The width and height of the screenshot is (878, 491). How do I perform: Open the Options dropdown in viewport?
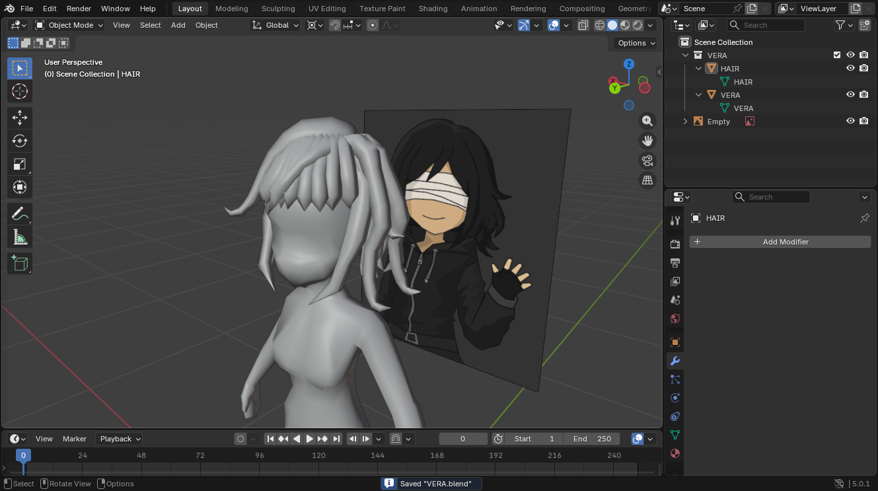point(636,43)
